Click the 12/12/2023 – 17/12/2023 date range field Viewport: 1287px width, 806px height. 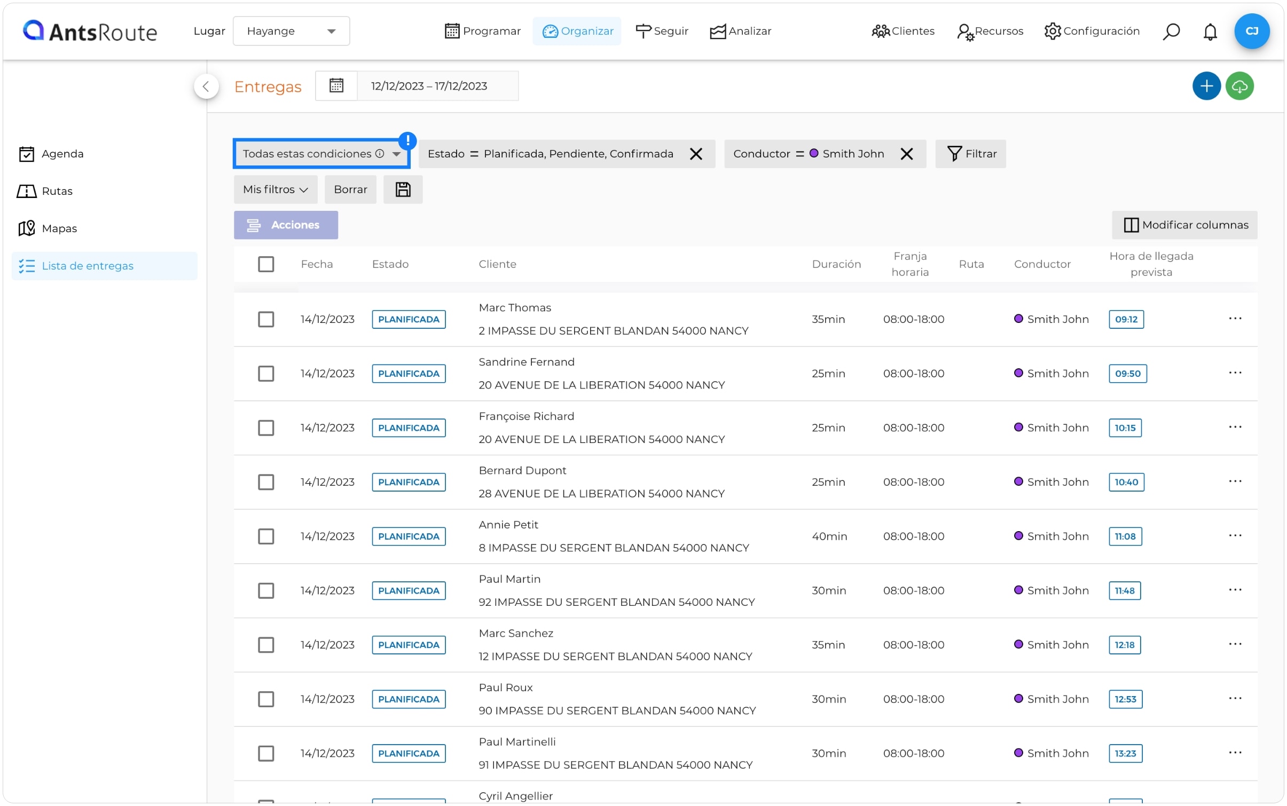coord(437,86)
